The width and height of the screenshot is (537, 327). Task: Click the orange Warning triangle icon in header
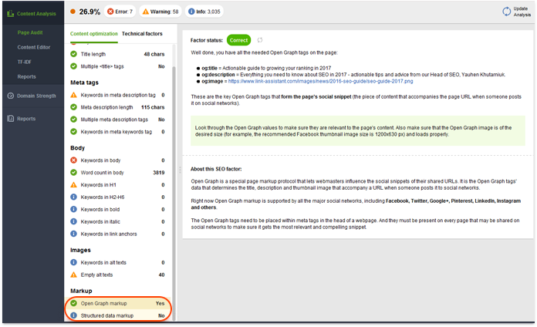146,12
